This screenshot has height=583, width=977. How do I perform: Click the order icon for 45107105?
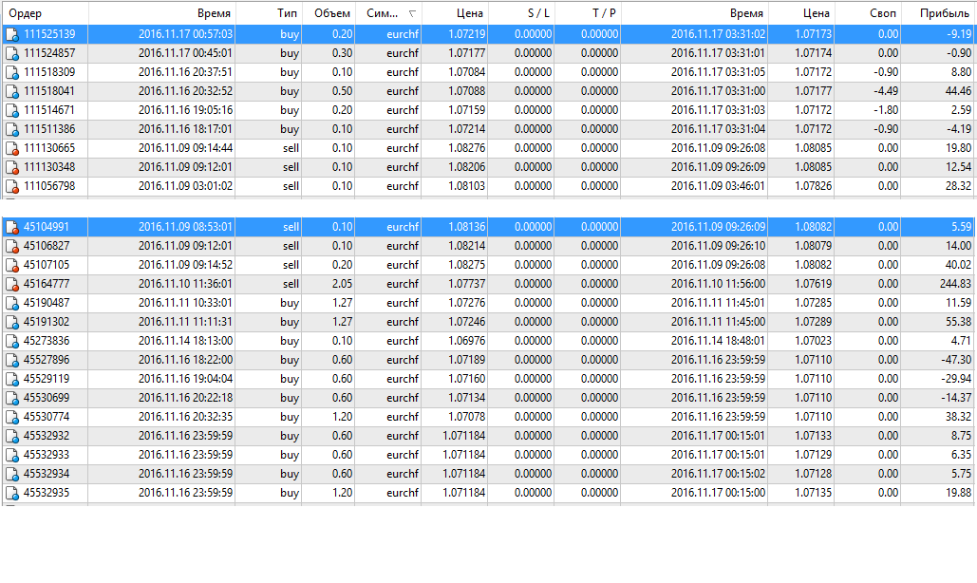pyautogui.click(x=11, y=265)
